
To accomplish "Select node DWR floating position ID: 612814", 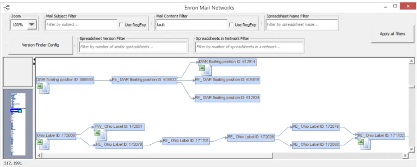I will (227, 62).
